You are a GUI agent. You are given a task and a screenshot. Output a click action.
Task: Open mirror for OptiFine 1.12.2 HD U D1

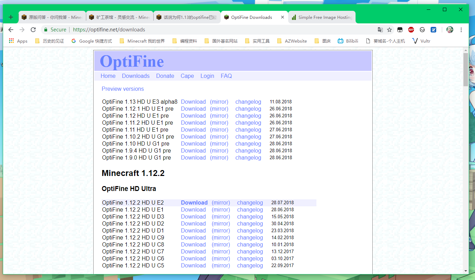[221, 231]
